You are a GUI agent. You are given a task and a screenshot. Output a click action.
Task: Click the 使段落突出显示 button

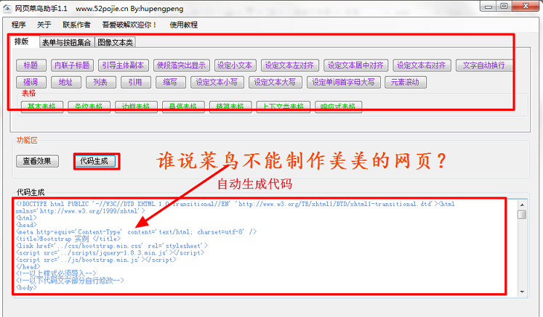pyautogui.click(x=181, y=65)
